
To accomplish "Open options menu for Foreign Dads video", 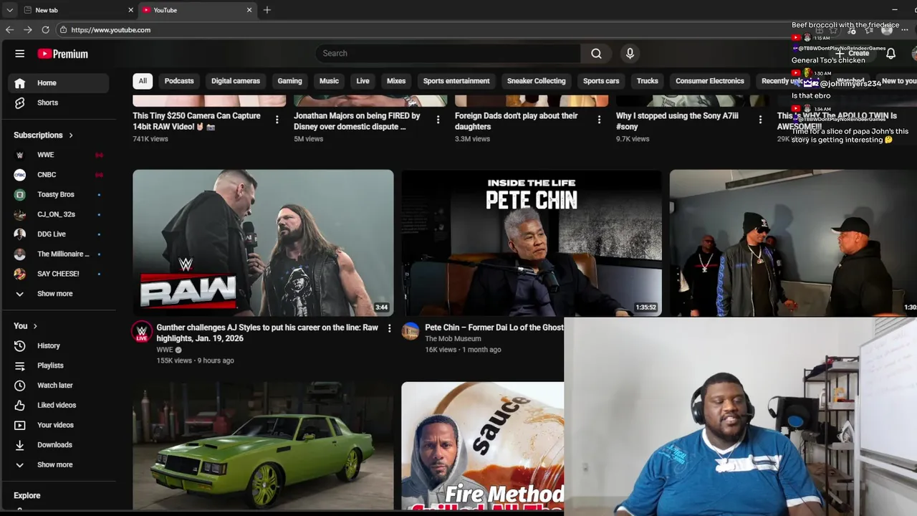I will coord(600,120).
